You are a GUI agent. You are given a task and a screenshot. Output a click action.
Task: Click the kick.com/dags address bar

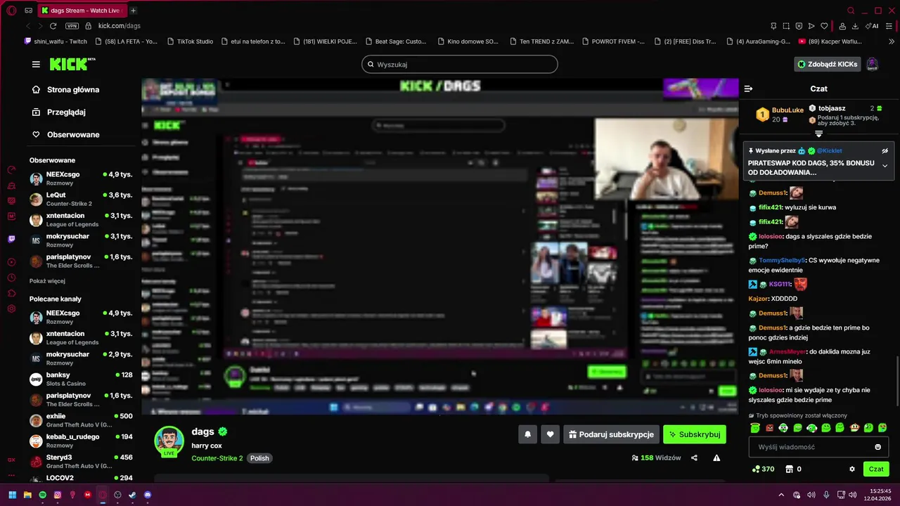(x=120, y=26)
